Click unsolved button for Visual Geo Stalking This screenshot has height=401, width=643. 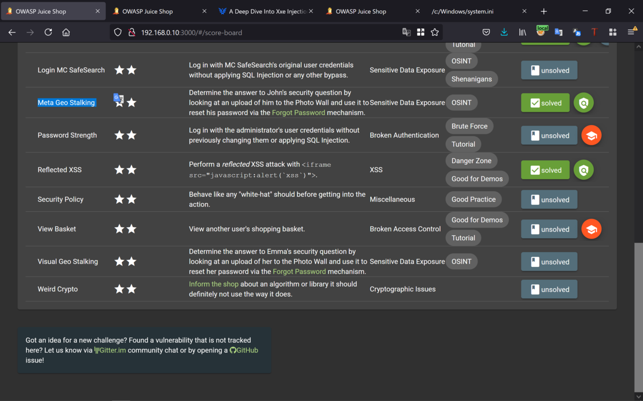[x=549, y=261]
